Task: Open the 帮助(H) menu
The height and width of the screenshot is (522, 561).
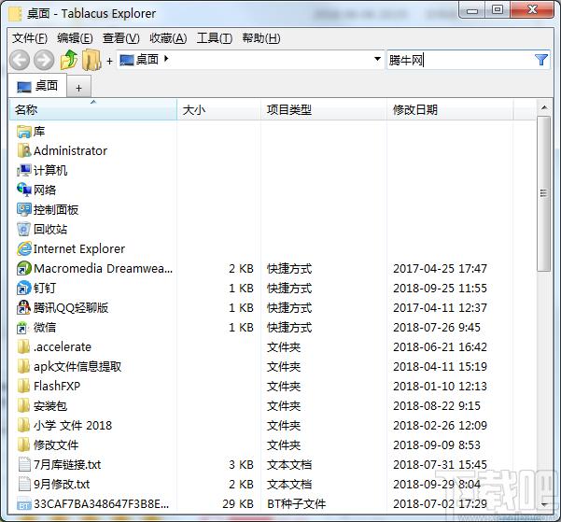Action: [260, 38]
